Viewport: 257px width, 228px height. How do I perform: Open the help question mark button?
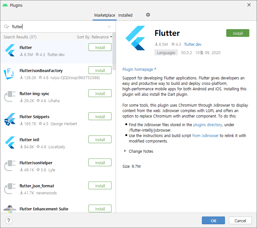click(x=9, y=220)
